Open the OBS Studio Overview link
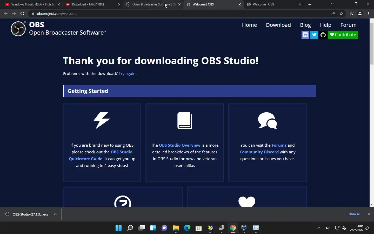This screenshot has height=234, width=374. click(180, 145)
